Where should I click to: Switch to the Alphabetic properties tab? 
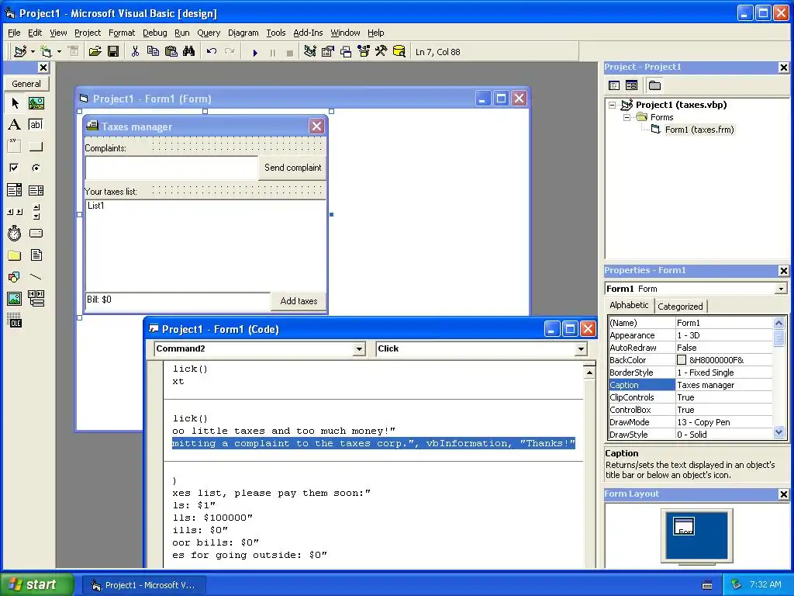[x=629, y=305]
